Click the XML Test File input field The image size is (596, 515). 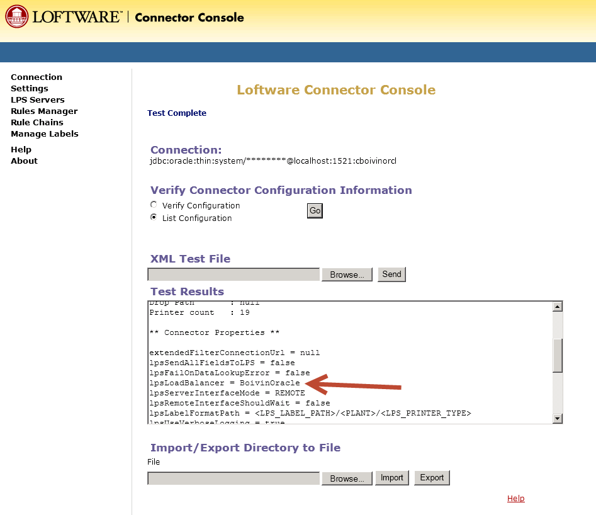pos(233,274)
